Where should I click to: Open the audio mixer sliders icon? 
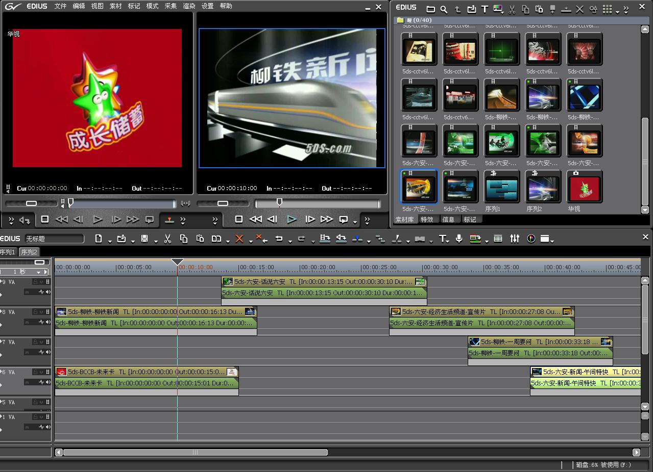point(515,239)
